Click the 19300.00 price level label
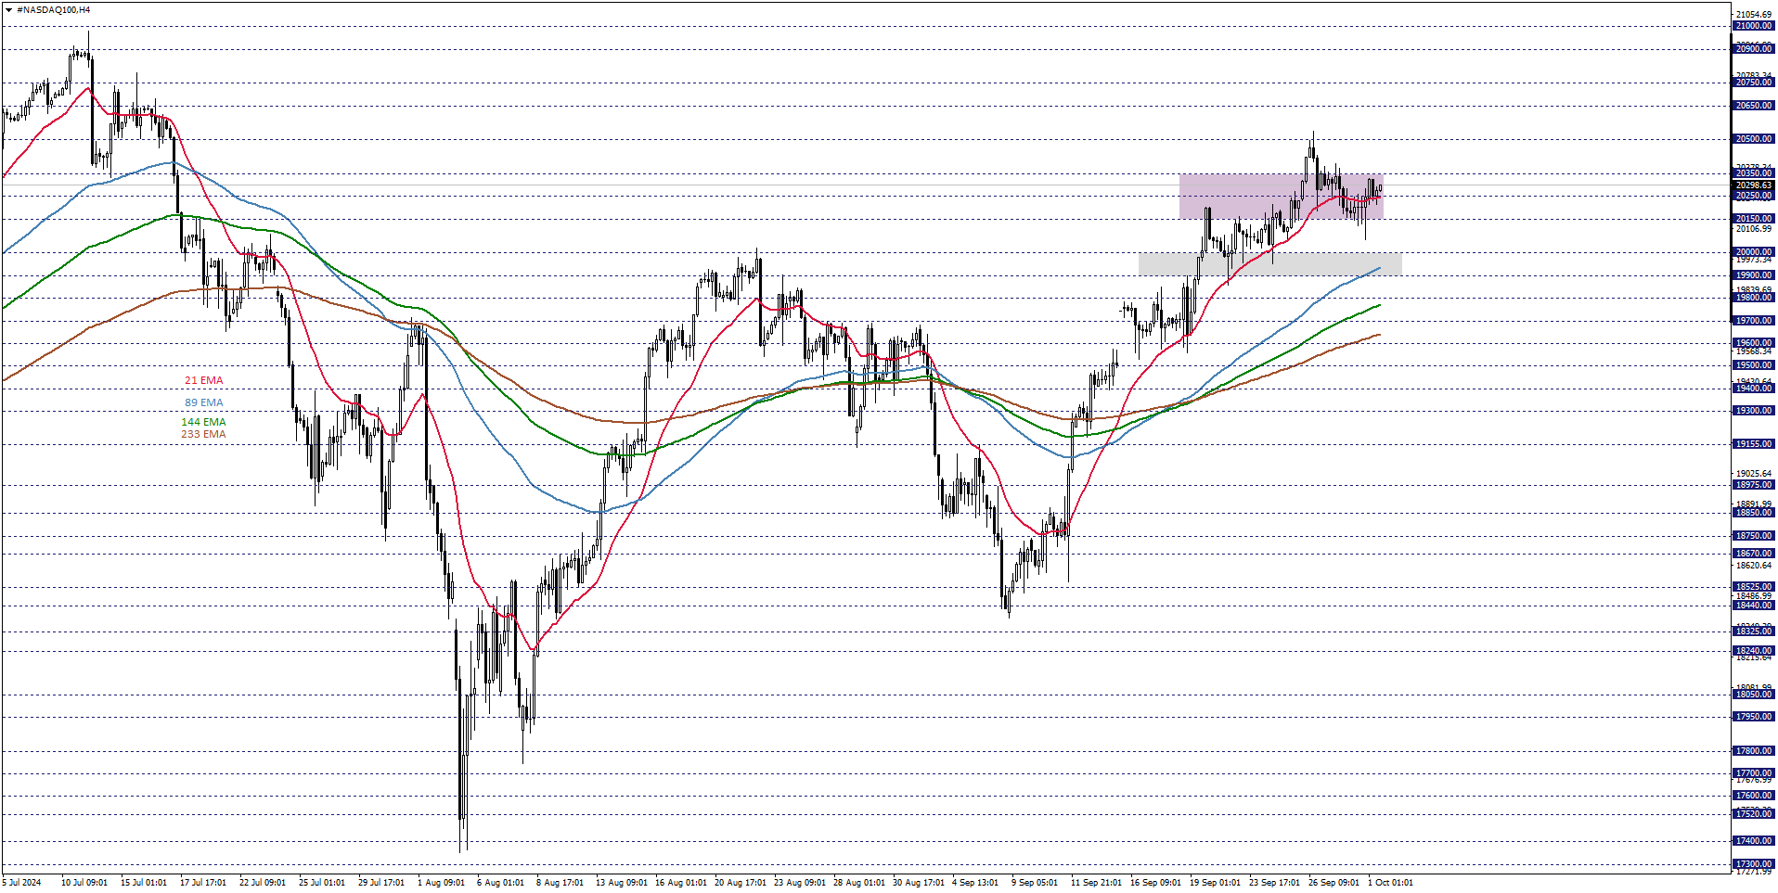This screenshot has height=893, width=1778. click(x=1754, y=411)
